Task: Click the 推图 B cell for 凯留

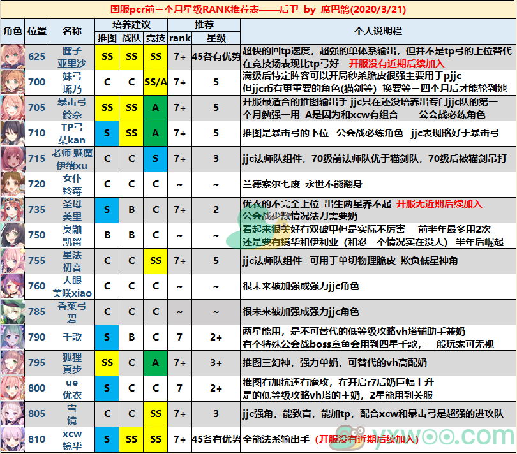Action: (107, 235)
